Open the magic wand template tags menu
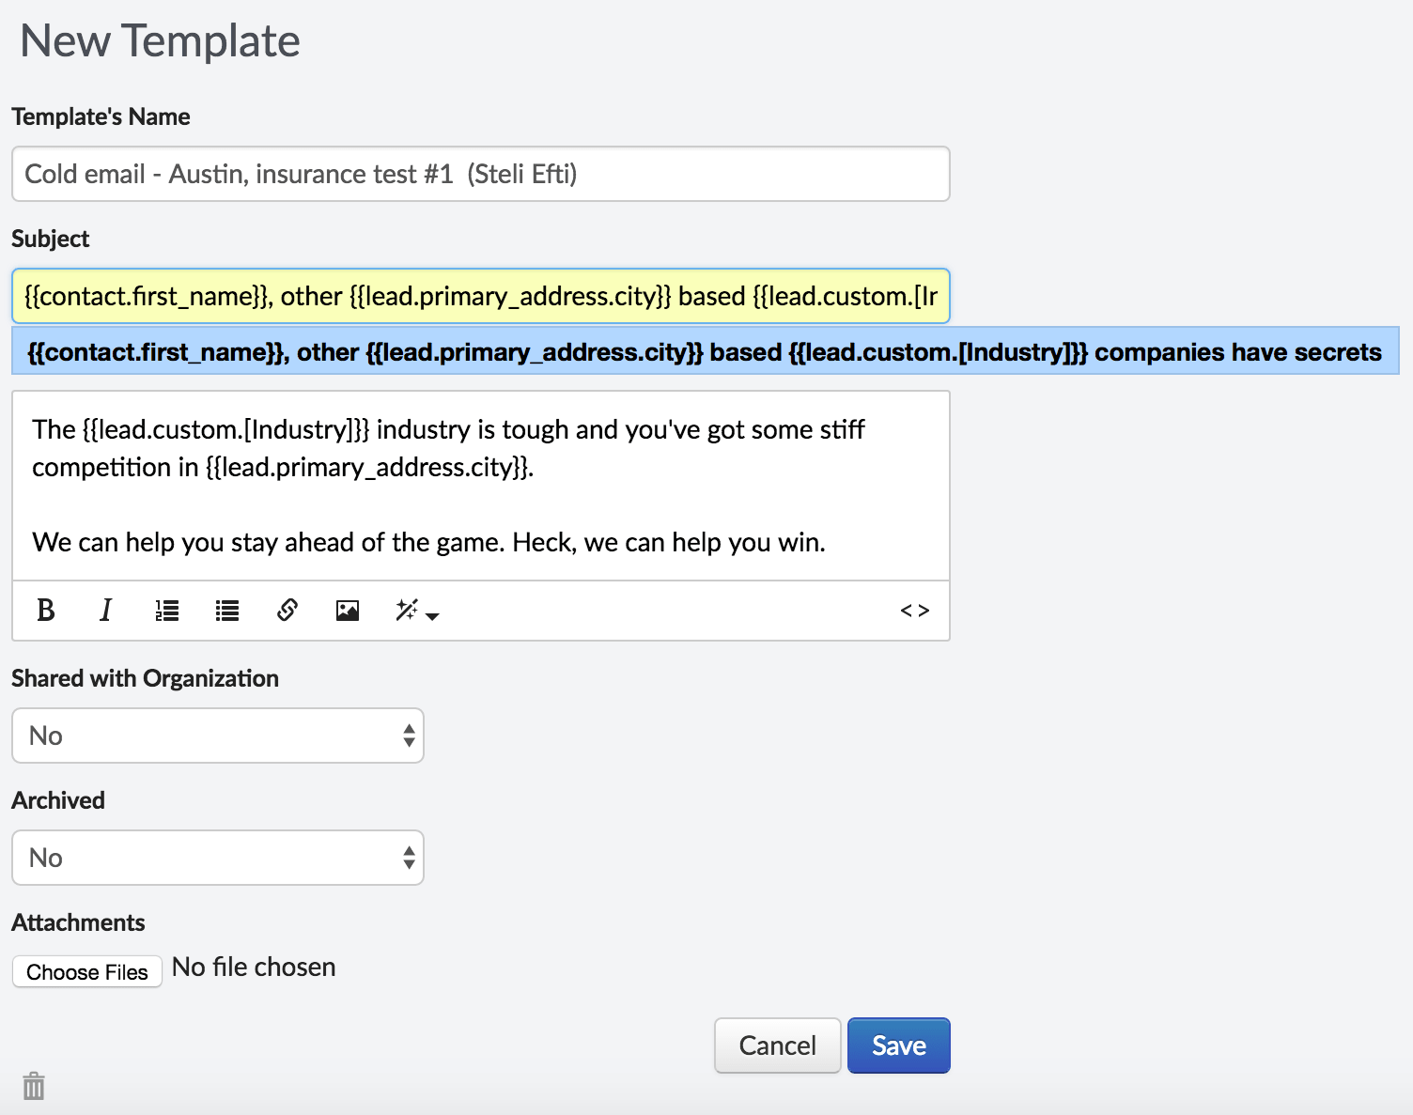The width and height of the screenshot is (1413, 1115). tap(417, 611)
